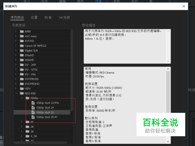Click the 3K folder icon

click(27, 132)
